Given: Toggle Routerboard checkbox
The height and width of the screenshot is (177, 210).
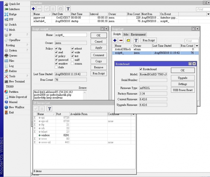Looking at the screenshot, I should pos(141,69).
